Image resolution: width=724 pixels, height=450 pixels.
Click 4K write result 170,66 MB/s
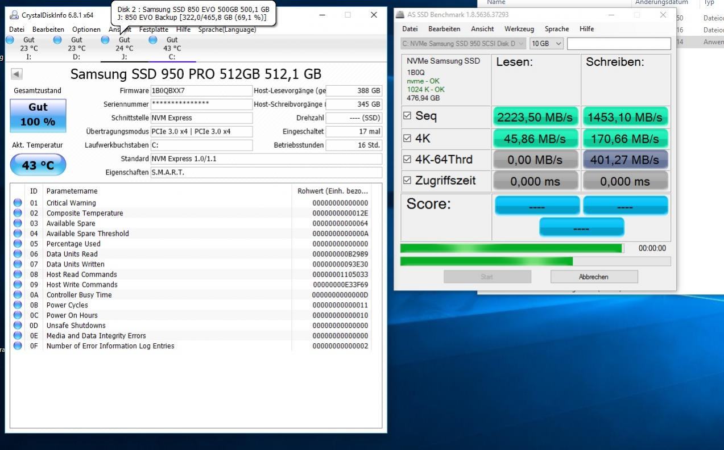point(625,139)
